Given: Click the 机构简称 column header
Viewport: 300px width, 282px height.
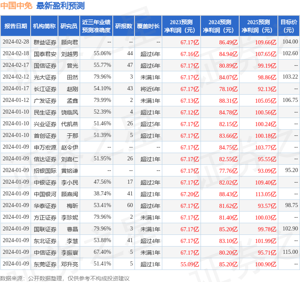Looking at the screenshot, I should (44, 26).
